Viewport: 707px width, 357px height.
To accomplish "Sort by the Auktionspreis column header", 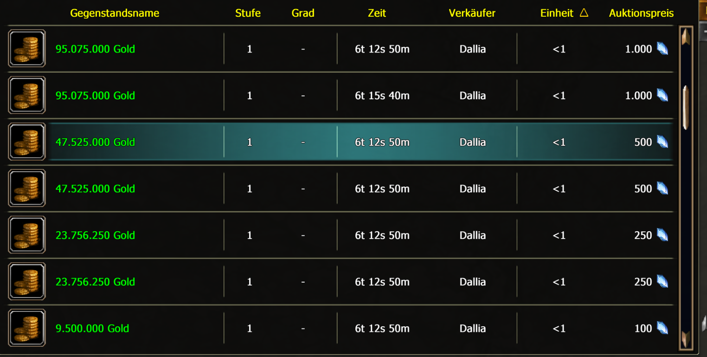I will 641,13.
